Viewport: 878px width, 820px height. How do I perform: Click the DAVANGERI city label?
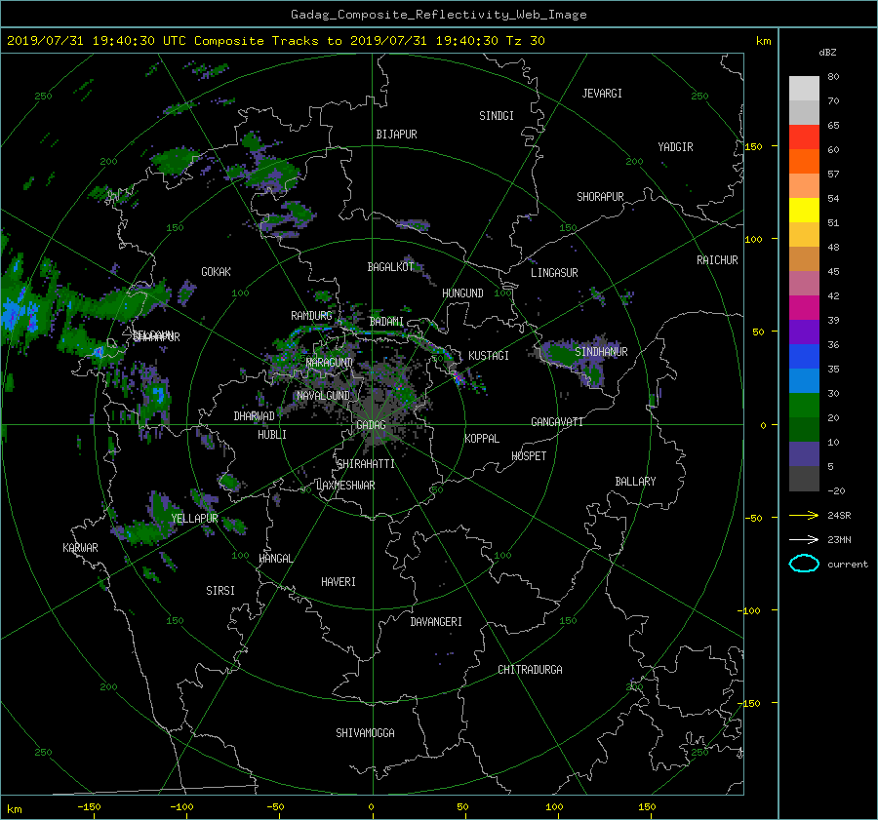coord(436,622)
